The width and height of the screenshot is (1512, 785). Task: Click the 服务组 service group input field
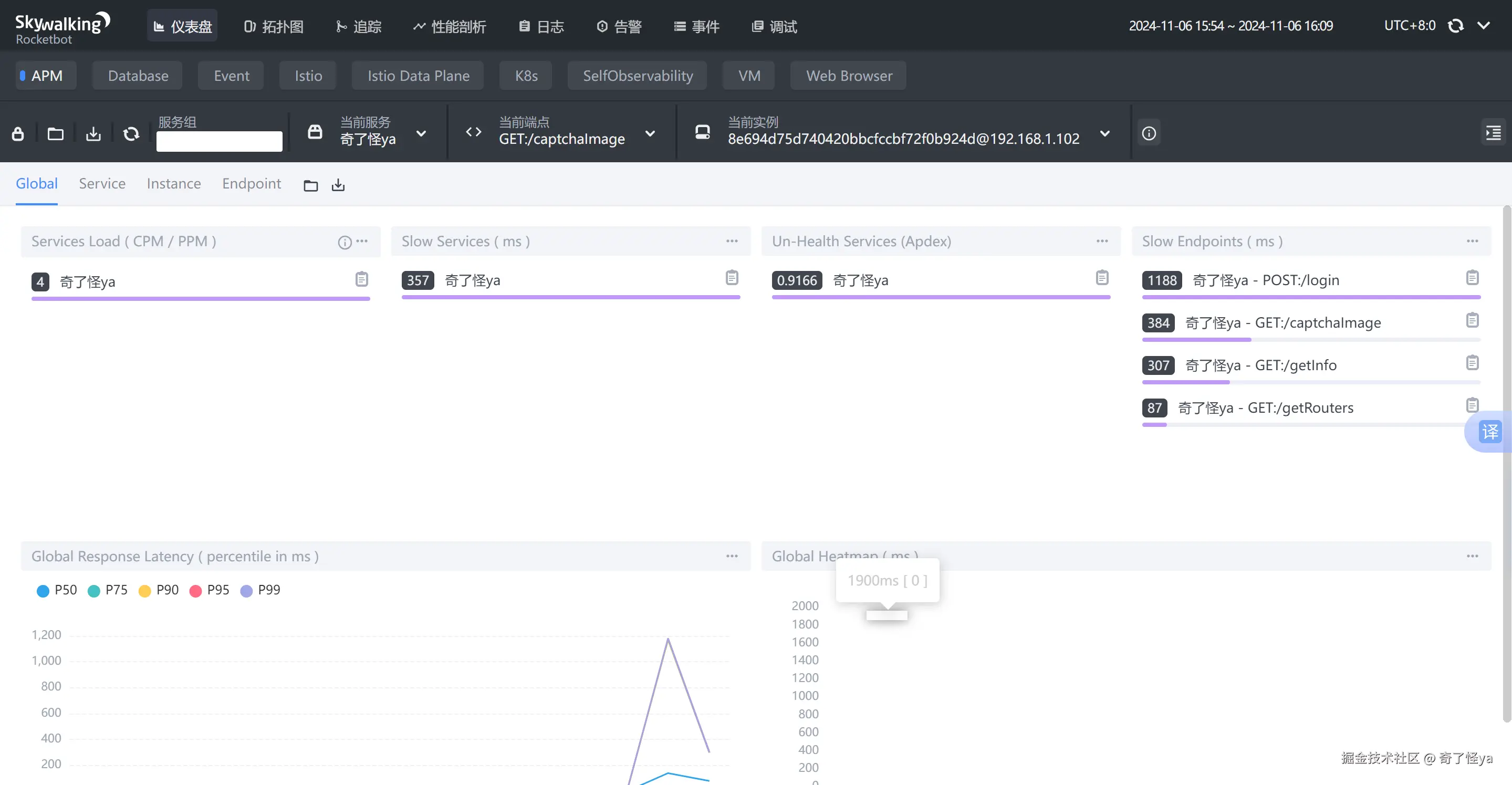click(x=219, y=141)
